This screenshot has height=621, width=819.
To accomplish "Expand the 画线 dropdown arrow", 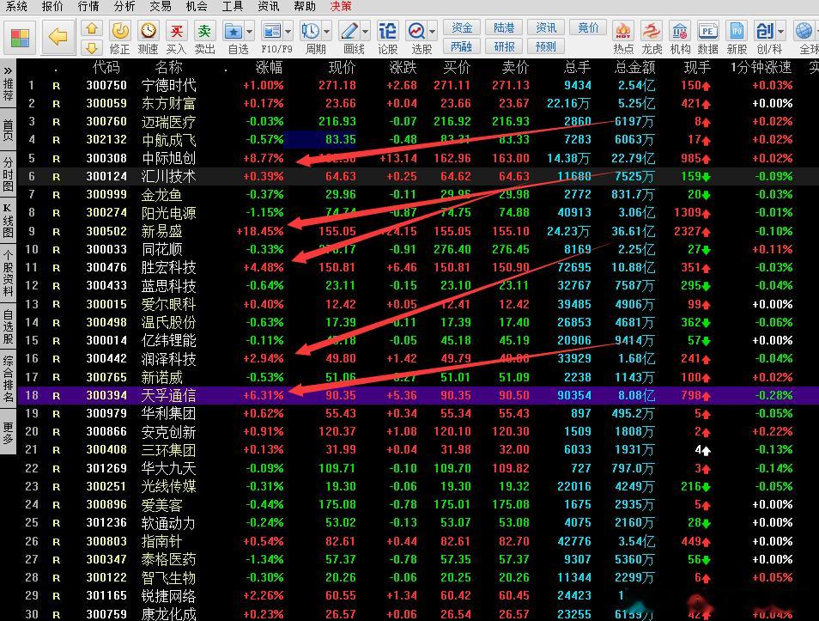I will point(366,32).
